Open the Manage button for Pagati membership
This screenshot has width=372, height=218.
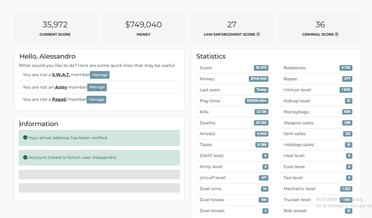pos(96,99)
